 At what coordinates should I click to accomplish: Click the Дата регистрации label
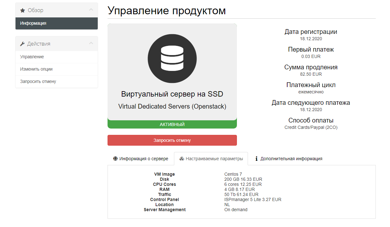coord(311,32)
